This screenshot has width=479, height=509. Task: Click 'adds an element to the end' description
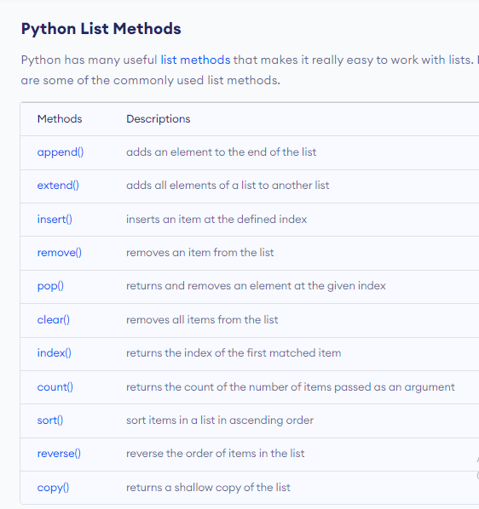pos(222,152)
